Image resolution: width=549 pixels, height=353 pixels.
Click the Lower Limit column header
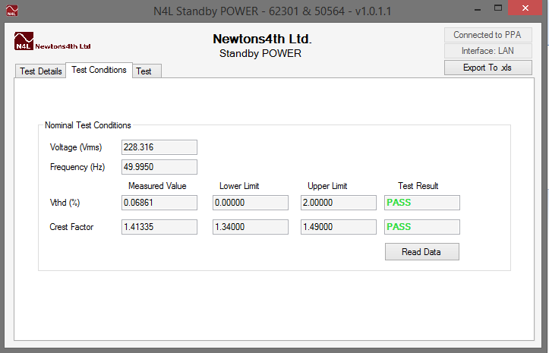click(239, 186)
